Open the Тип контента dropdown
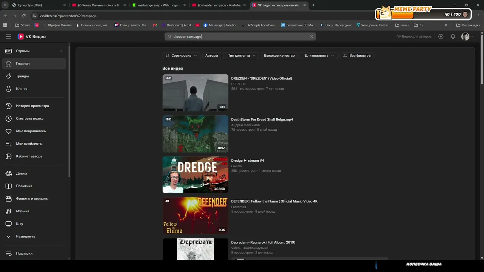This screenshot has width=484, height=272. click(241, 56)
